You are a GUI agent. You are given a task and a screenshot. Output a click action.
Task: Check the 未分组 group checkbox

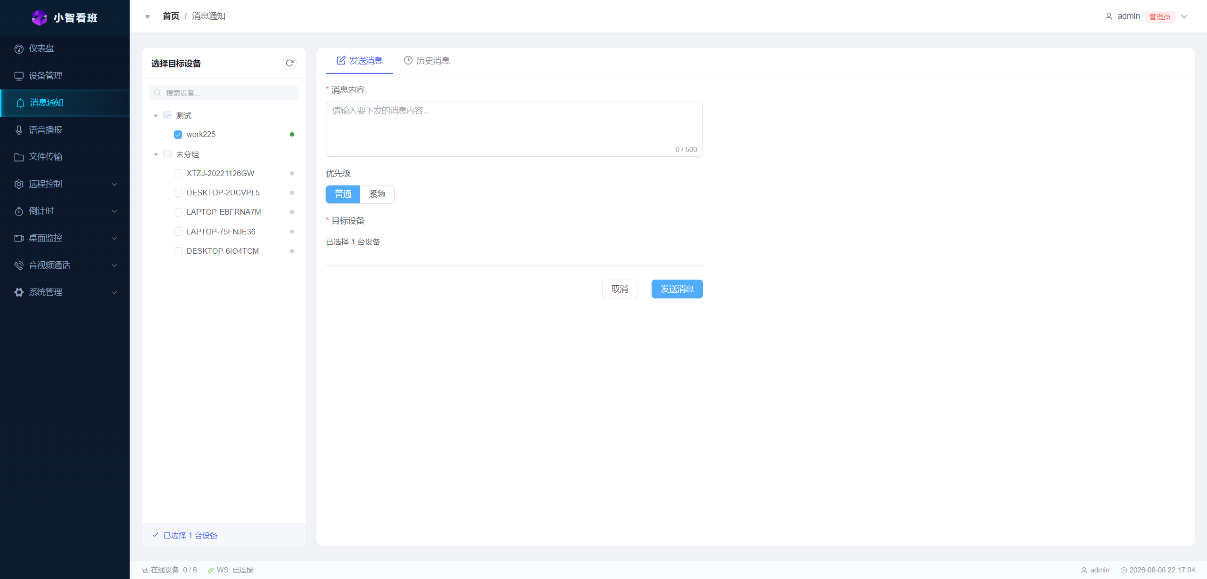coord(167,154)
